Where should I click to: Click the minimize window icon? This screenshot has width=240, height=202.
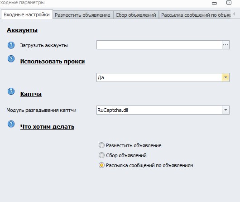[x=214, y=3]
